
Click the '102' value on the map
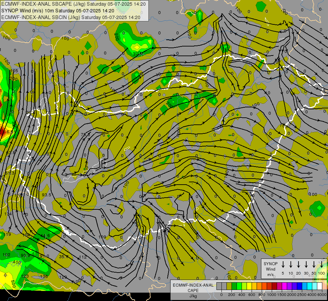[x=6, y=255]
